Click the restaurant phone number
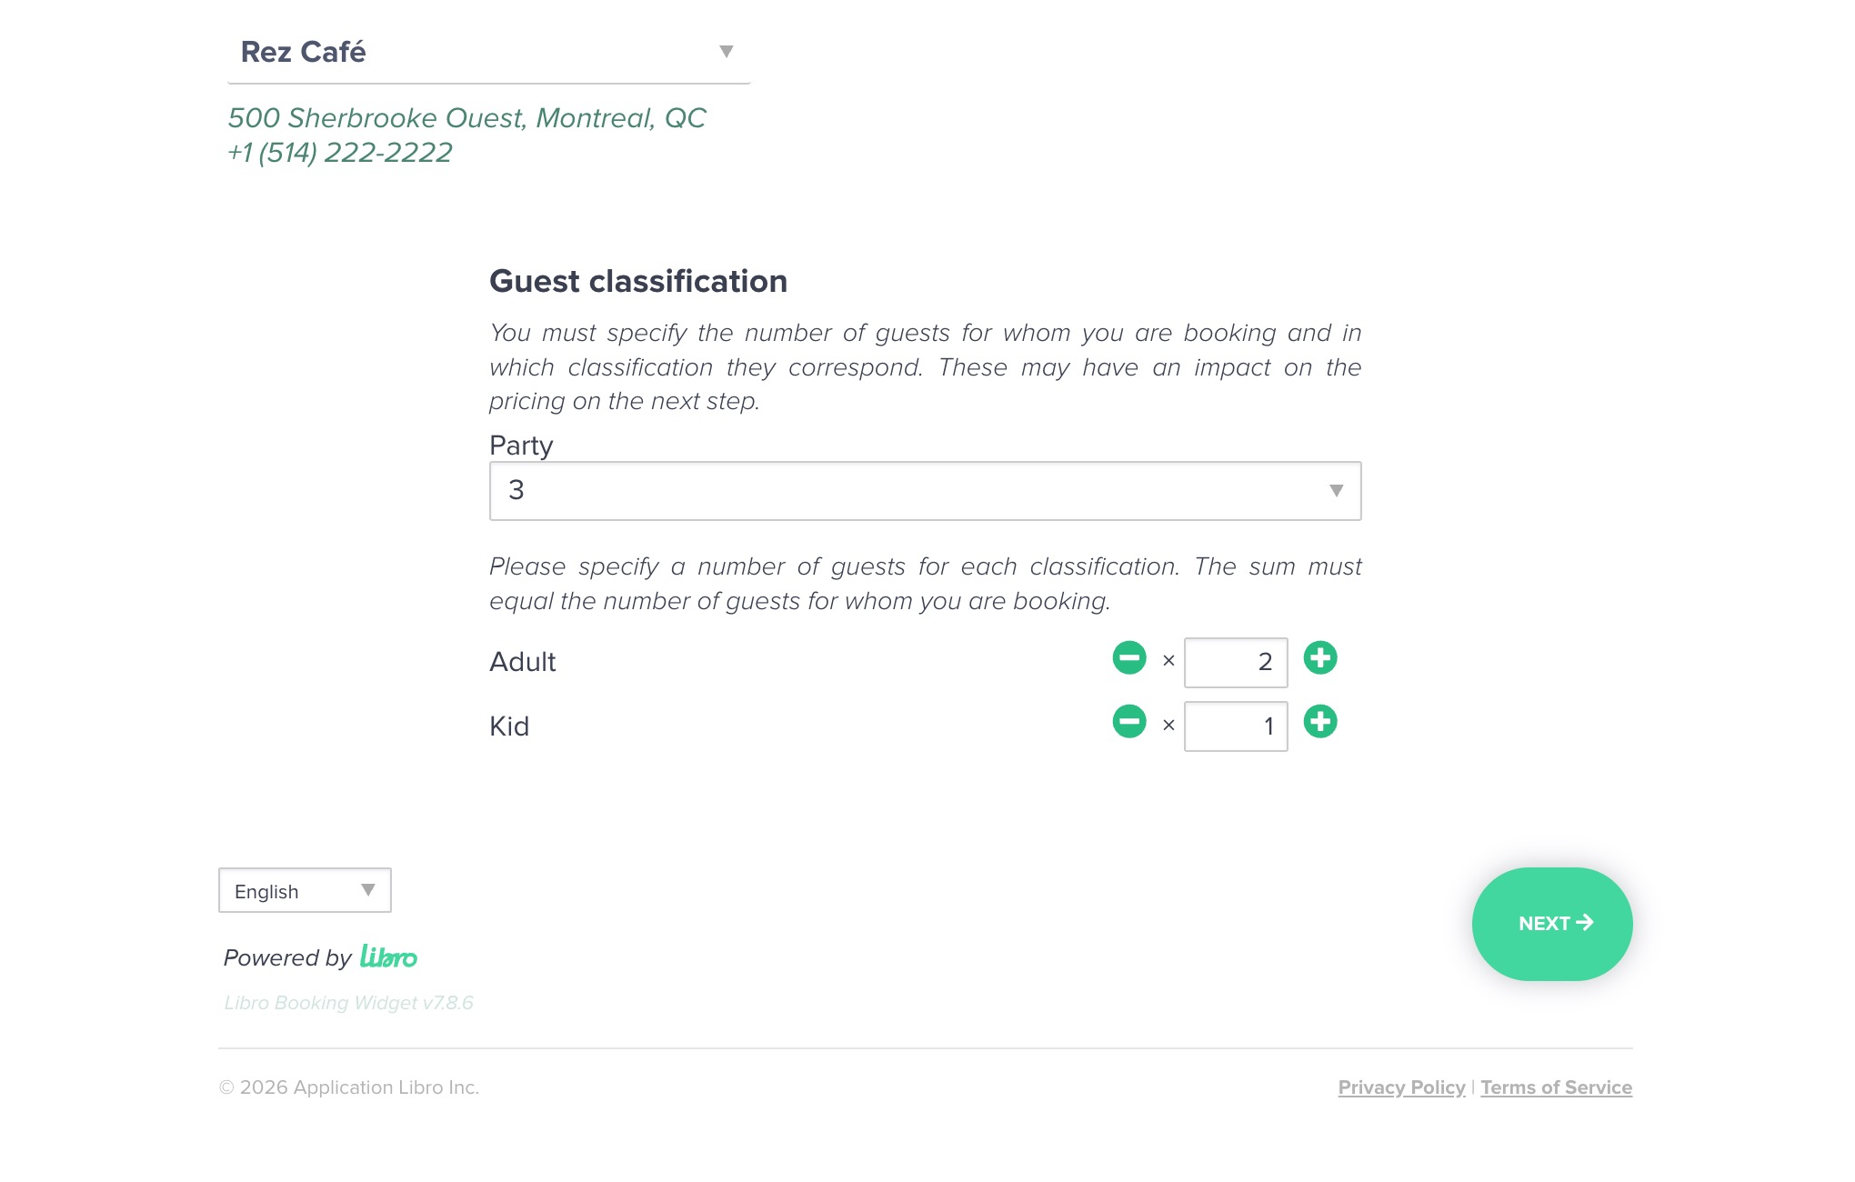 pos(340,153)
